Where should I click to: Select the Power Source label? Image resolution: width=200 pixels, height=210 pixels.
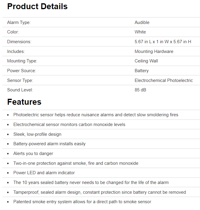click(x=21, y=71)
